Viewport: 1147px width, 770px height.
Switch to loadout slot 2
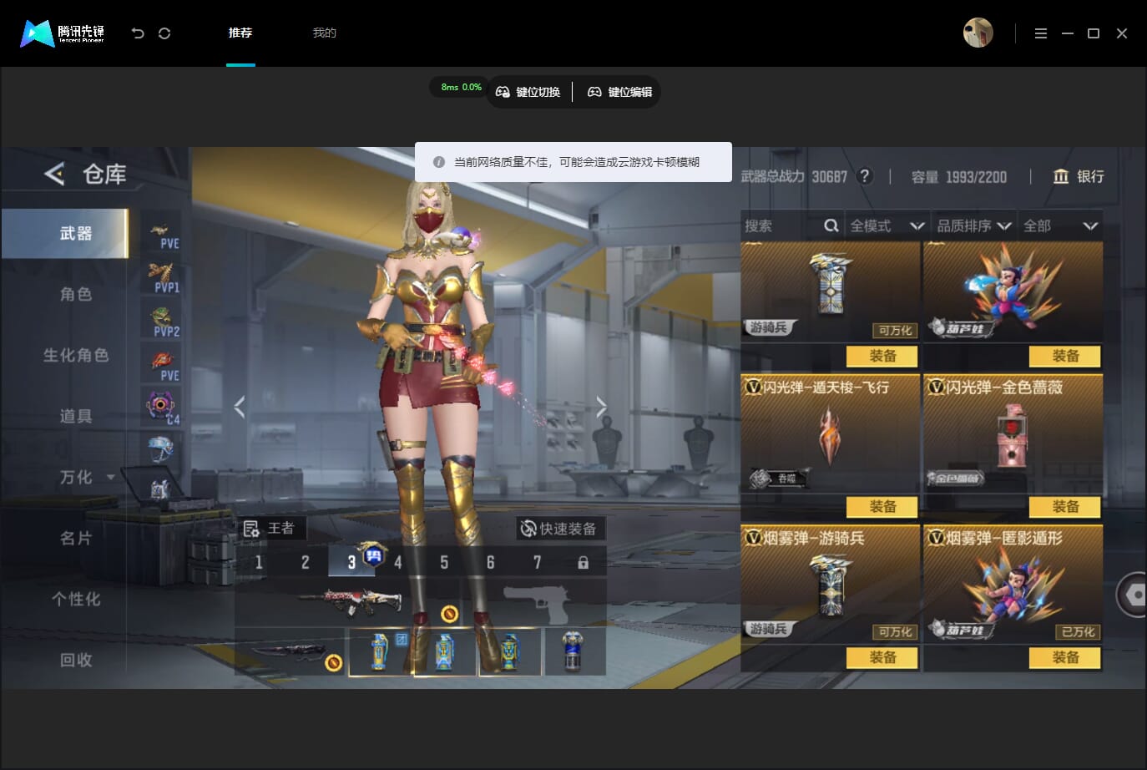click(x=305, y=562)
